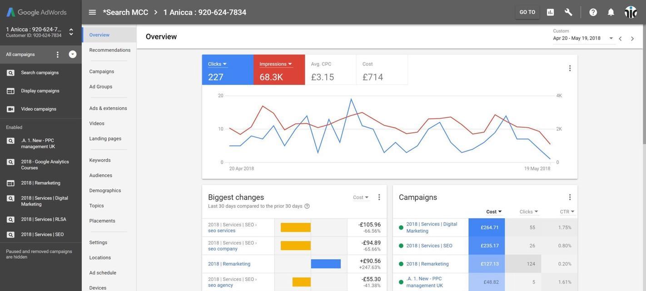Open Locations page in navigation
Viewport: 646px width, 291px height.
[x=100, y=258]
